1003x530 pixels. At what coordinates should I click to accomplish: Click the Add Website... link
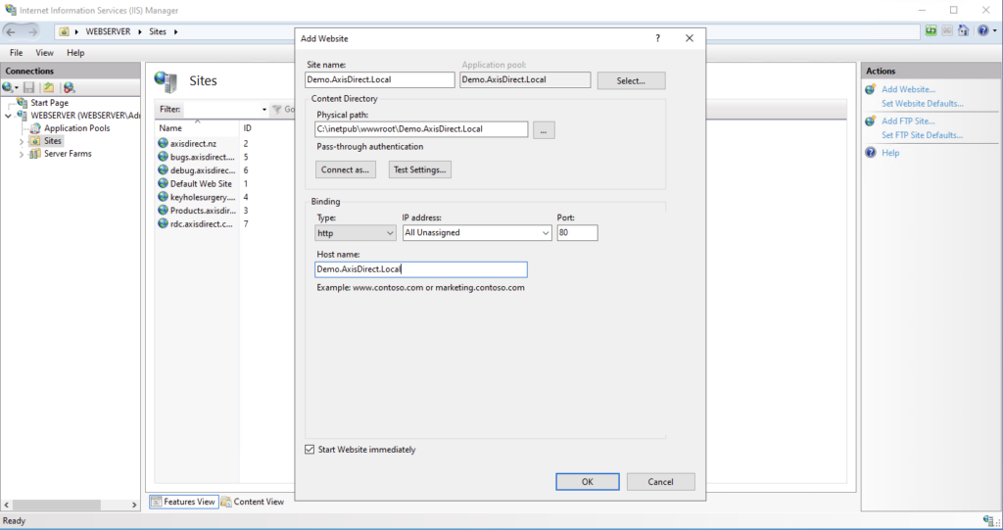908,89
